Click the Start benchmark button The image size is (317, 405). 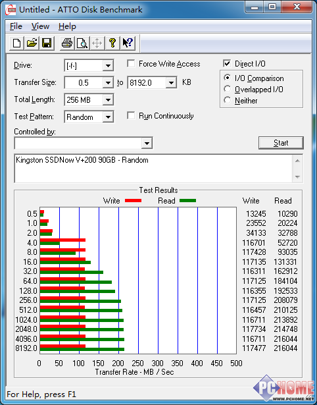[x=281, y=143]
